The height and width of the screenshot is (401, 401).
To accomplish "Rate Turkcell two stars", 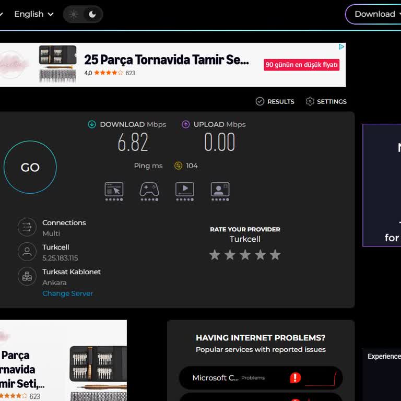I will (x=230, y=255).
